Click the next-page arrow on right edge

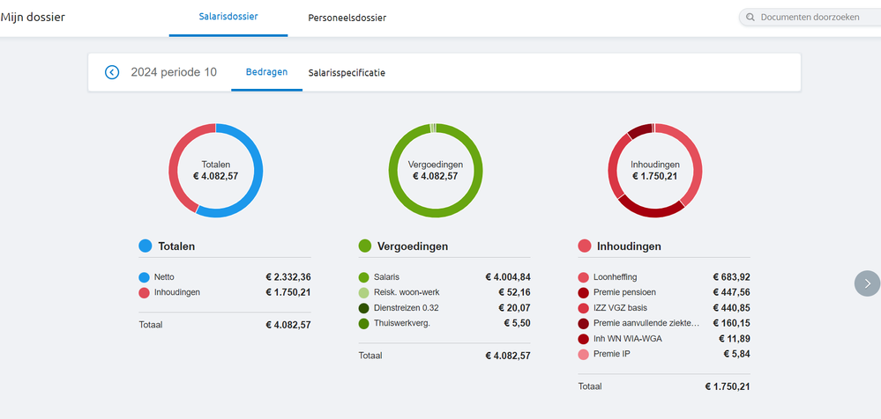pos(867,283)
